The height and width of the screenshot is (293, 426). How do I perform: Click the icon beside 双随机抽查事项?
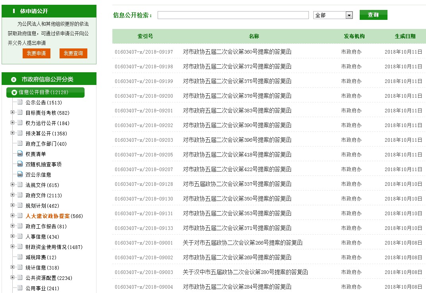tap(20, 164)
